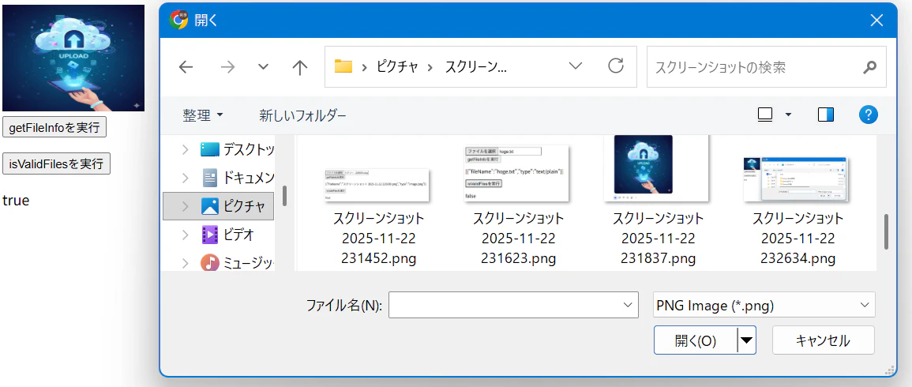
Task: Click the Chrome icon in dialog title bar
Action: 178,20
